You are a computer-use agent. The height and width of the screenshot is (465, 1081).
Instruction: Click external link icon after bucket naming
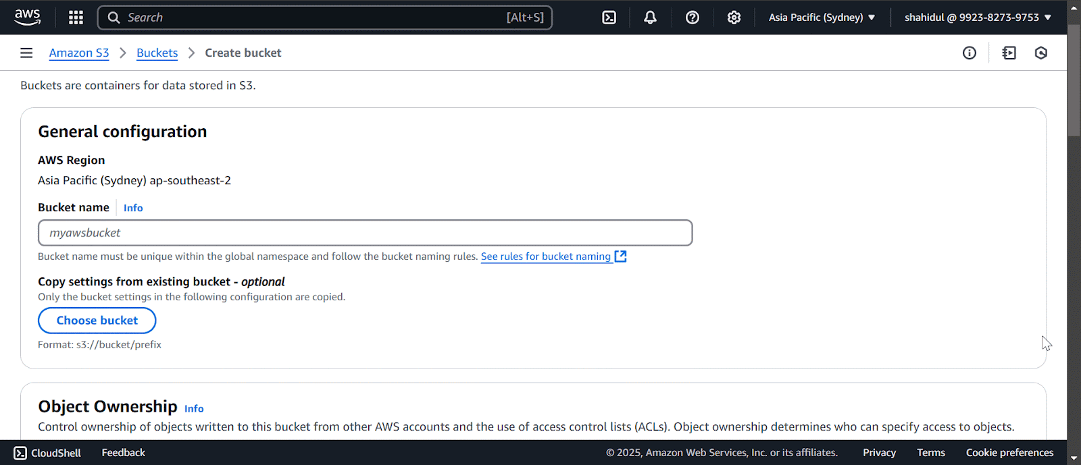point(621,256)
